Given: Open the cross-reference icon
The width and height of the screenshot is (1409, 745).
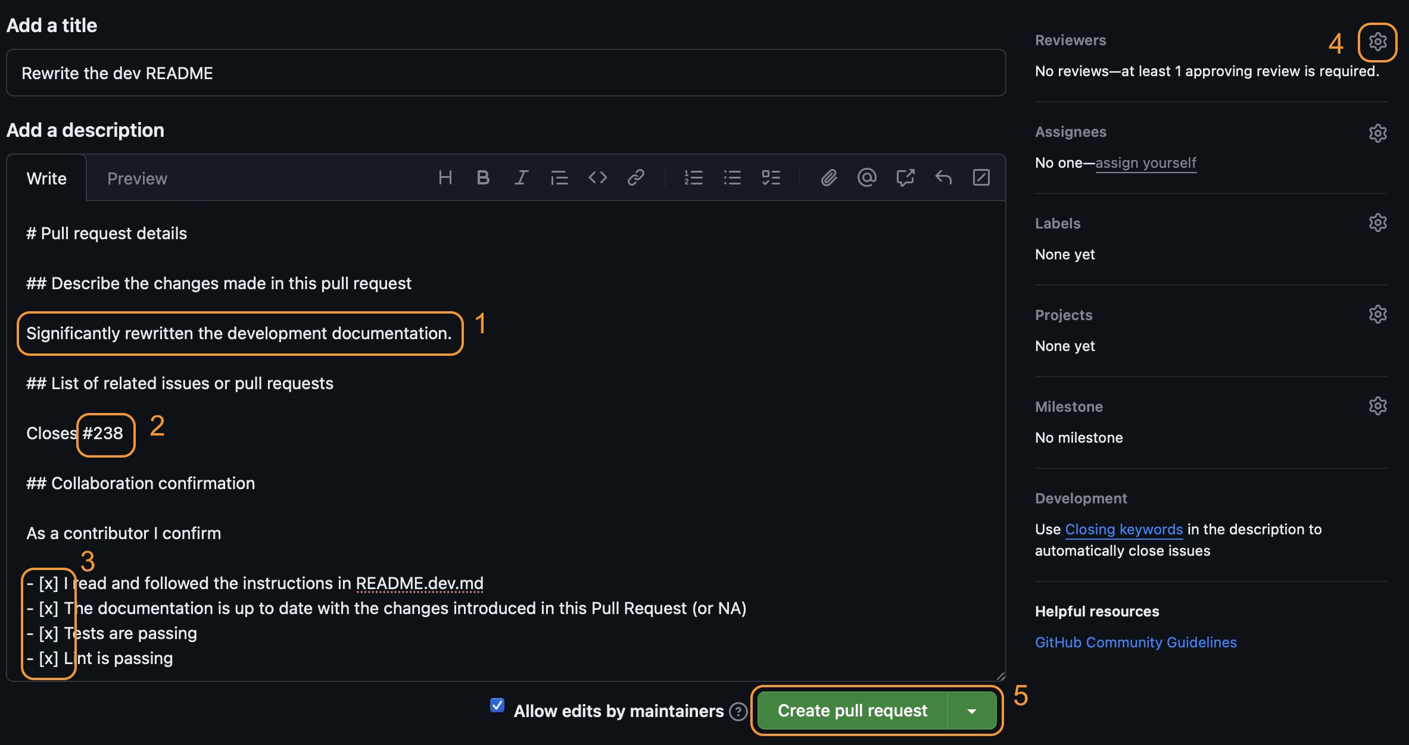Looking at the screenshot, I should coord(905,177).
